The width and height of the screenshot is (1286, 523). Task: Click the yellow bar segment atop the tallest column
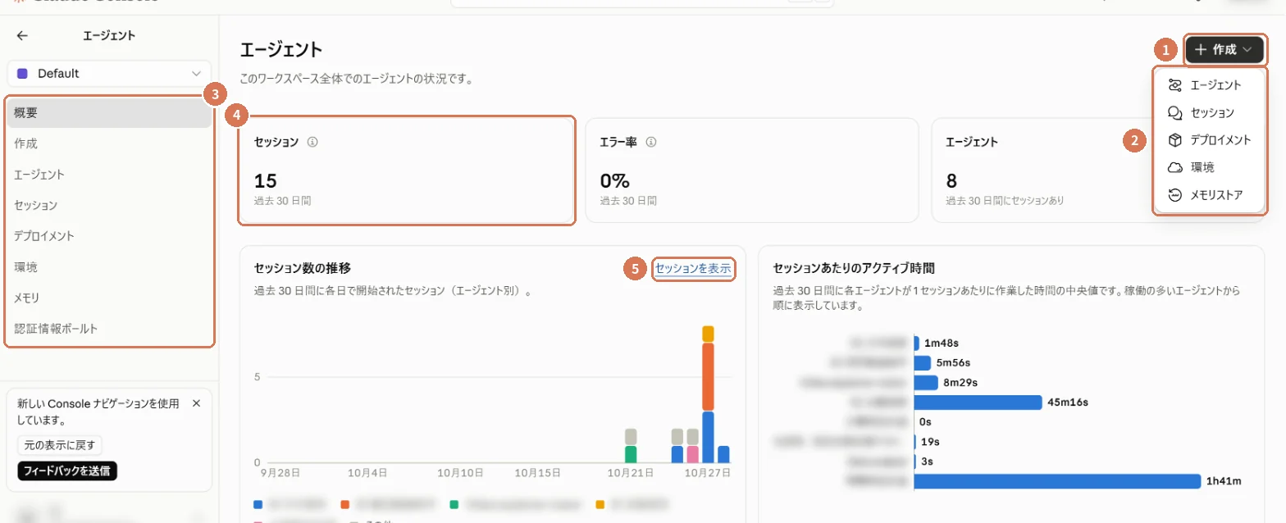coord(708,334)
